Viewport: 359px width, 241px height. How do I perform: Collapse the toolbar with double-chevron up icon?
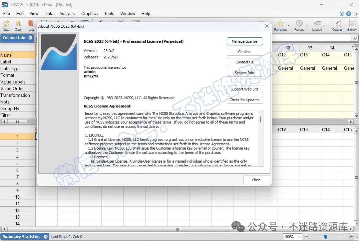tap(356, 14)
